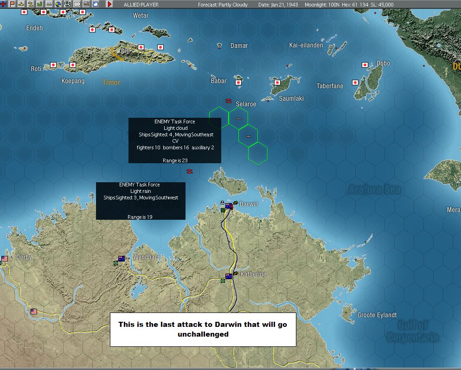The width and height of the screenshot is (461, 370).
Task: Click the airfield icon next to the Katherine label
Action: point(235,274)
